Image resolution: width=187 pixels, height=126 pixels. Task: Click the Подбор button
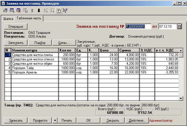(40, 43)
